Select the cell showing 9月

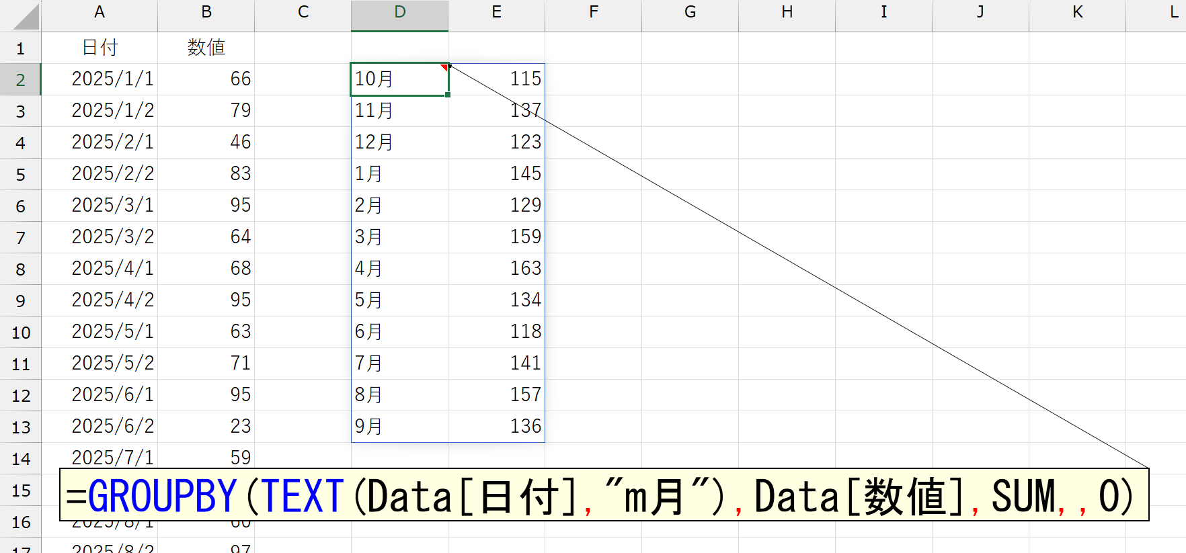399,427
